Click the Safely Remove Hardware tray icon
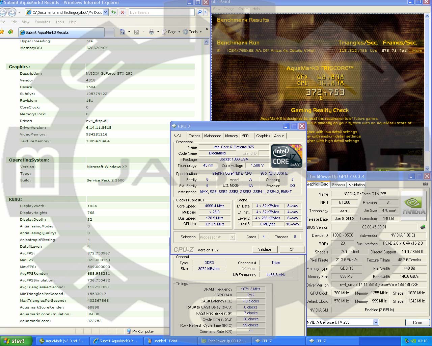 pos(407,341)
